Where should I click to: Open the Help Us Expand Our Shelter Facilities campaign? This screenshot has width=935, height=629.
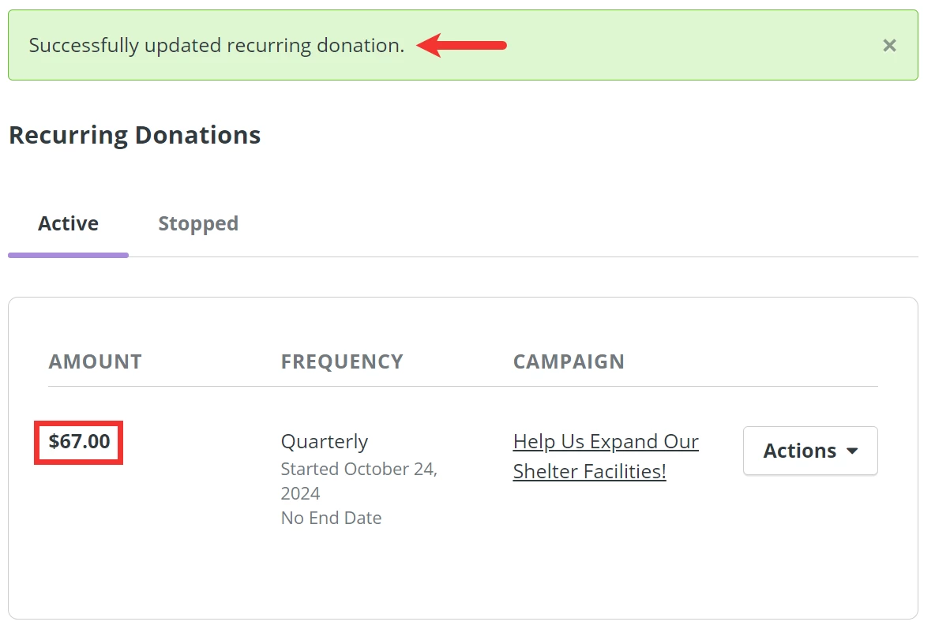point(605,456)
